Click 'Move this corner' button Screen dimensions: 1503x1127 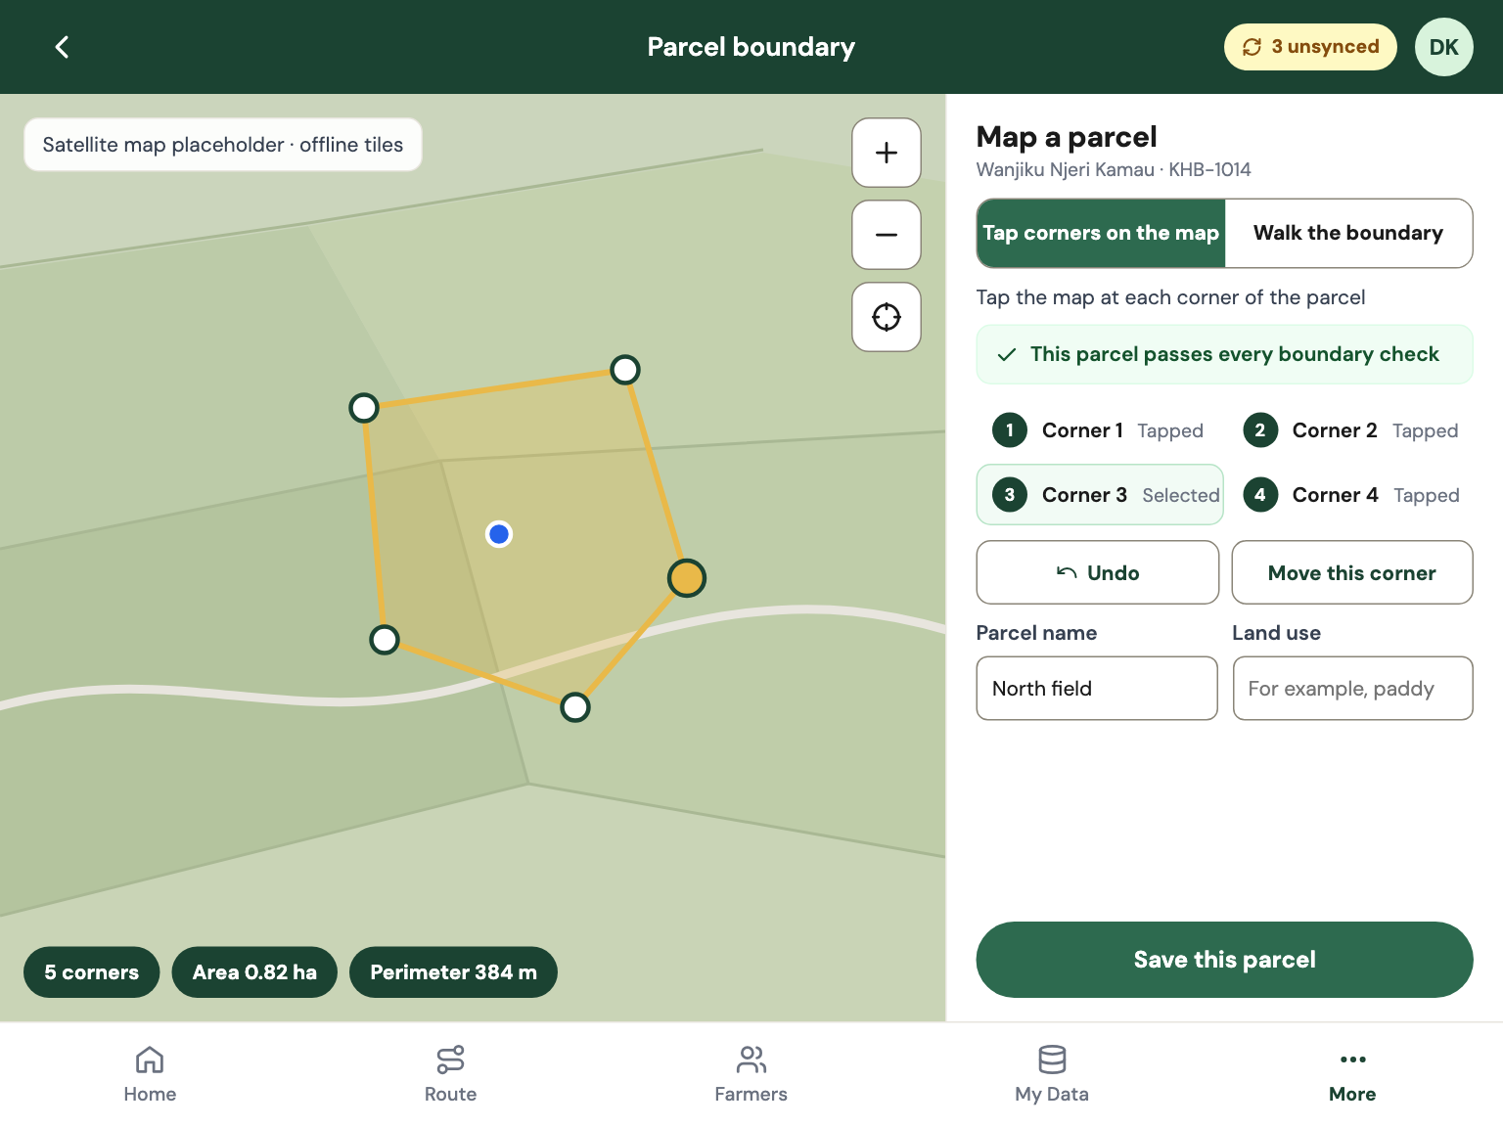tap(1352, 572)
